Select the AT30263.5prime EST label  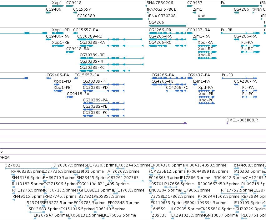click(x=123, y=171)
